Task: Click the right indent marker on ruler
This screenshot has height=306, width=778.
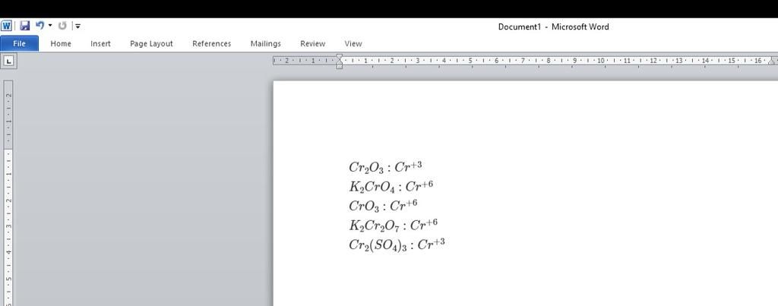Action: tap(772, 62)
